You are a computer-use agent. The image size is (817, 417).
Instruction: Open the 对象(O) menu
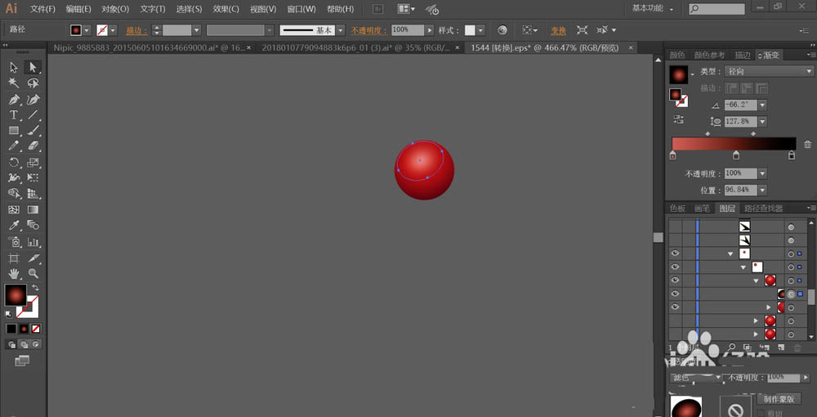(115, 9)
